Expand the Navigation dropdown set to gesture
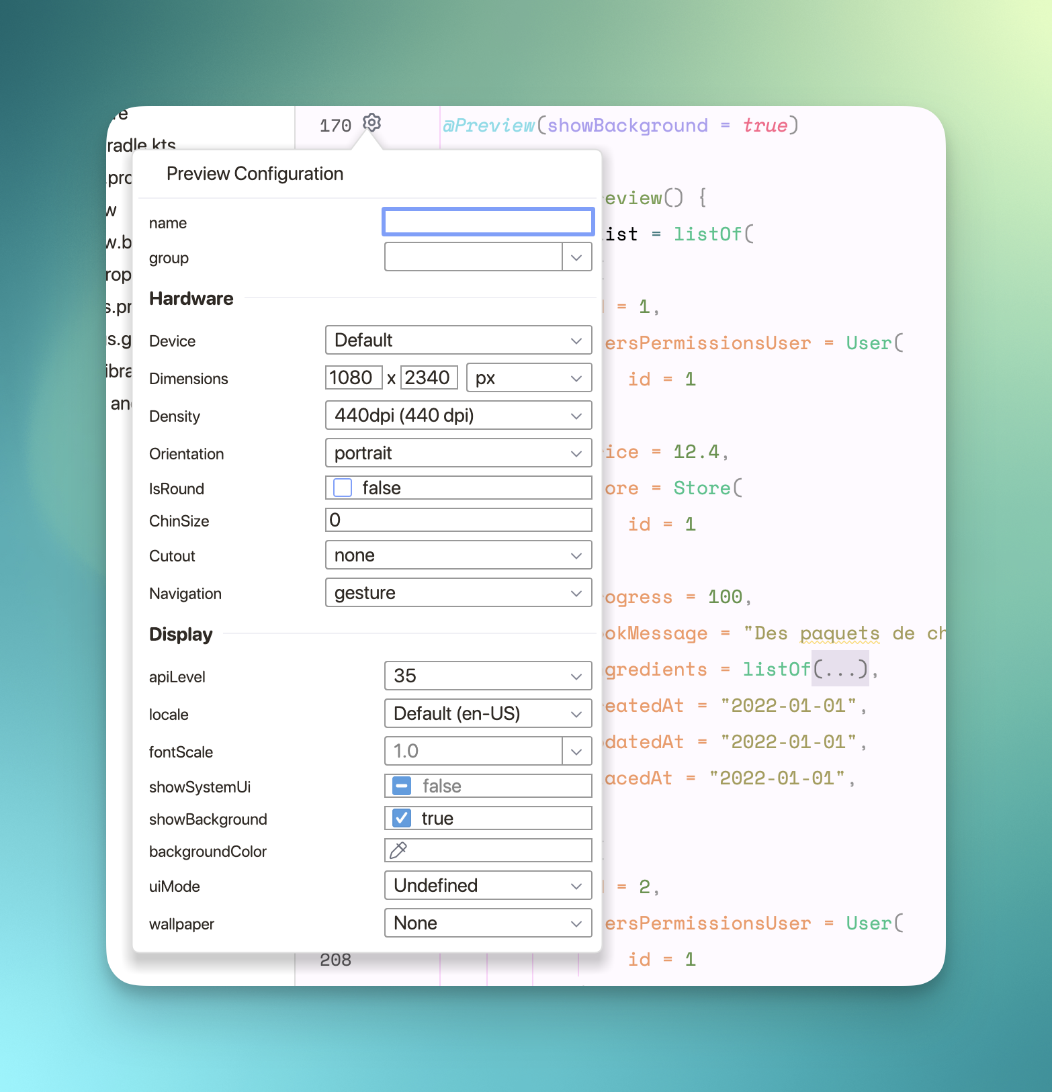The image size is (1052, 1092). click(x=457, y=593)
